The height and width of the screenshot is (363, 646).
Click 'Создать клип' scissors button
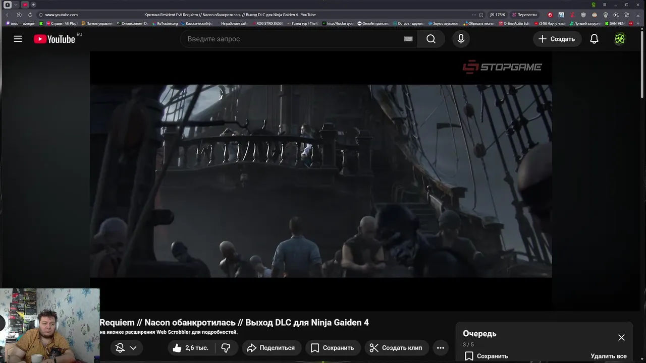pos(396,348)
